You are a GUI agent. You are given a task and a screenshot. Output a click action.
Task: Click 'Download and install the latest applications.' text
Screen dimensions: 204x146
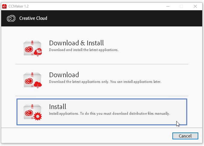coord(84,50)
